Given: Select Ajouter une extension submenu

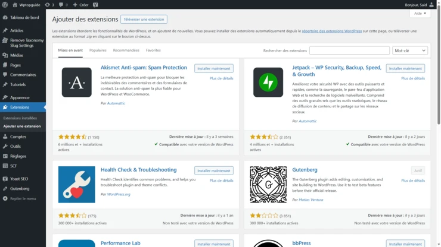Looking at the screenshot, I should pos(22,126).
